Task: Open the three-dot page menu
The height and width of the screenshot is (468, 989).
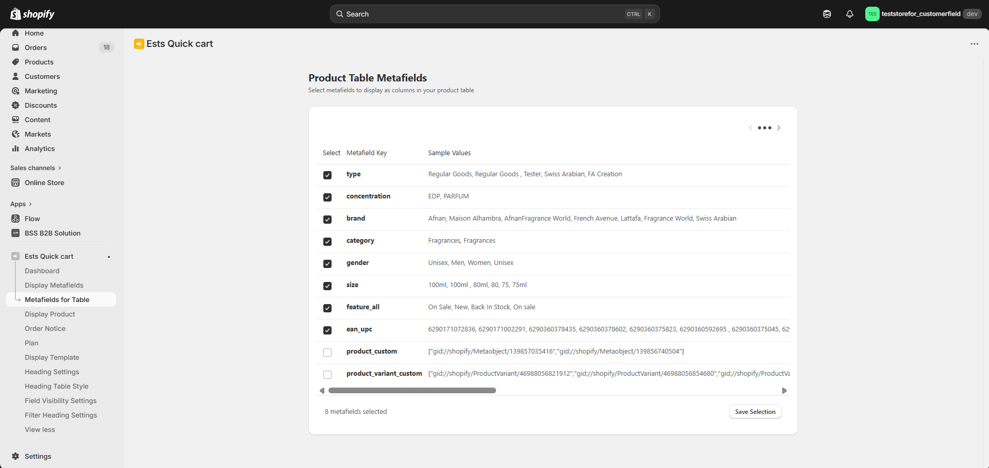Action: (x=974, y=44)
